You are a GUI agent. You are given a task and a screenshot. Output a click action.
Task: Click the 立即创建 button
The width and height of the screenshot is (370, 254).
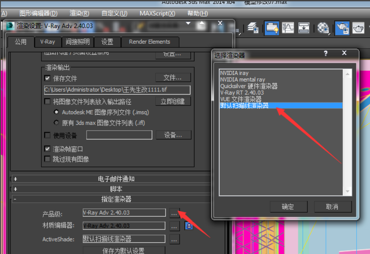click(x=173, y=102)
